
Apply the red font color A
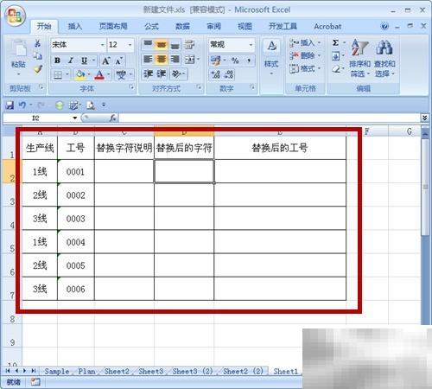[99, 74]
